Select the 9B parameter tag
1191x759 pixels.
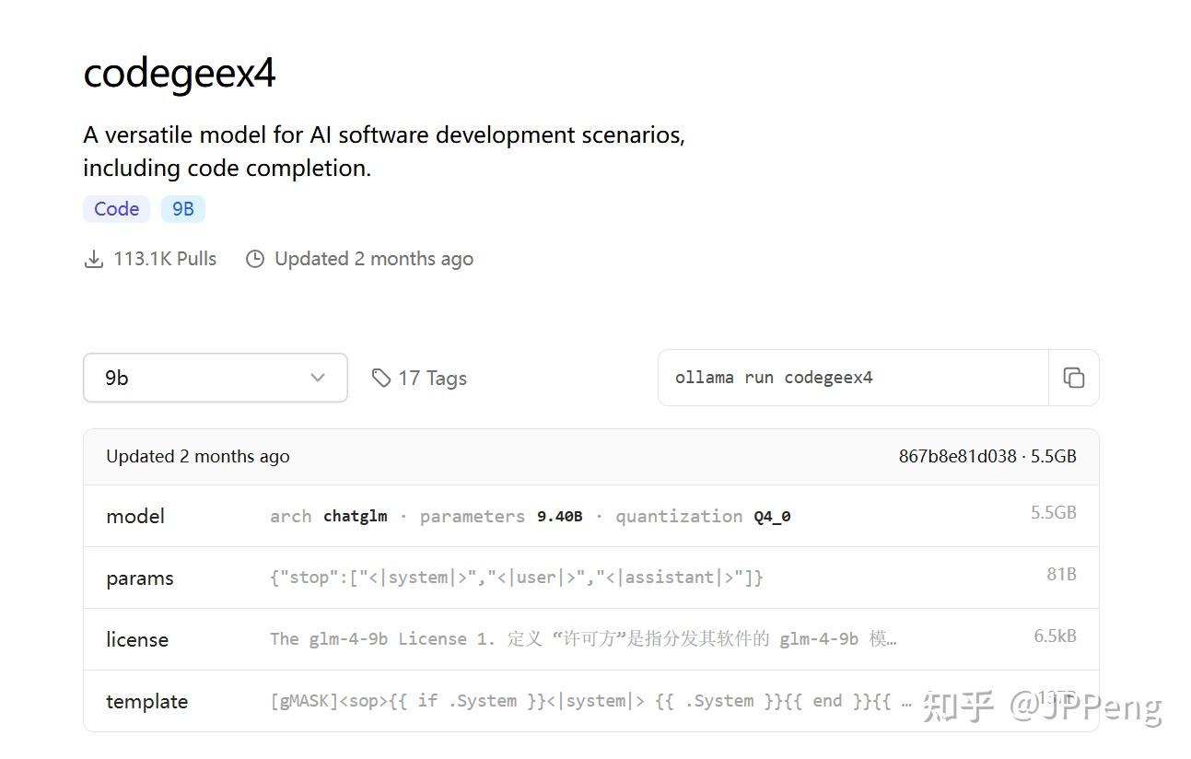[x=182, y=208]
